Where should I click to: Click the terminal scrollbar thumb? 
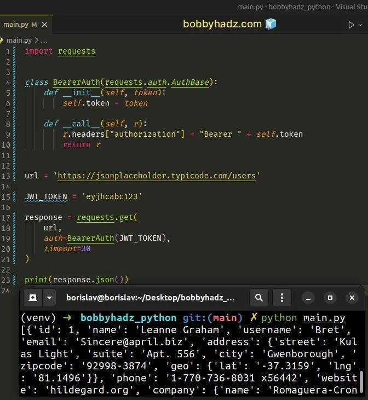(x=361, y=382)
